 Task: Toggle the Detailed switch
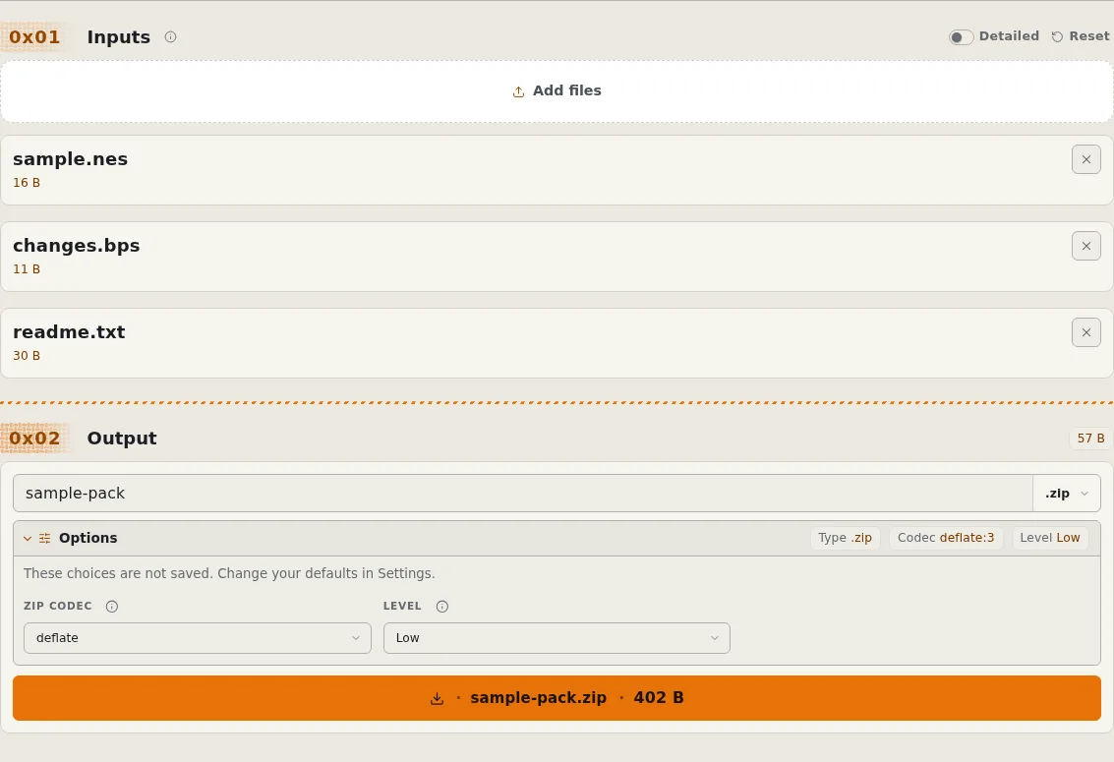click(x=961, y=37)
